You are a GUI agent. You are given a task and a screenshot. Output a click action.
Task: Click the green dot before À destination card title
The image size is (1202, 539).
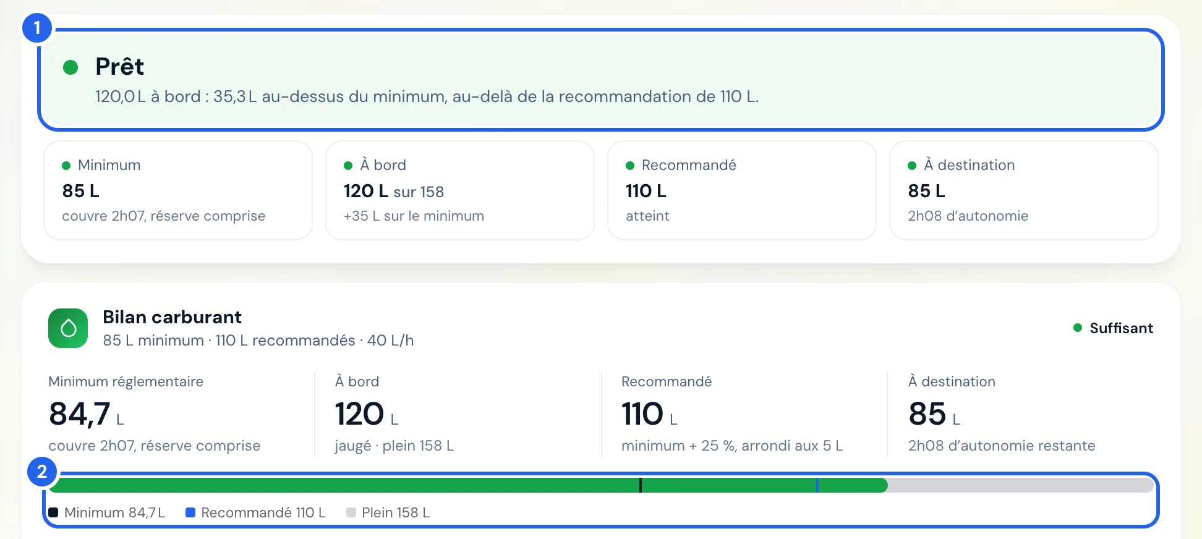912,166
